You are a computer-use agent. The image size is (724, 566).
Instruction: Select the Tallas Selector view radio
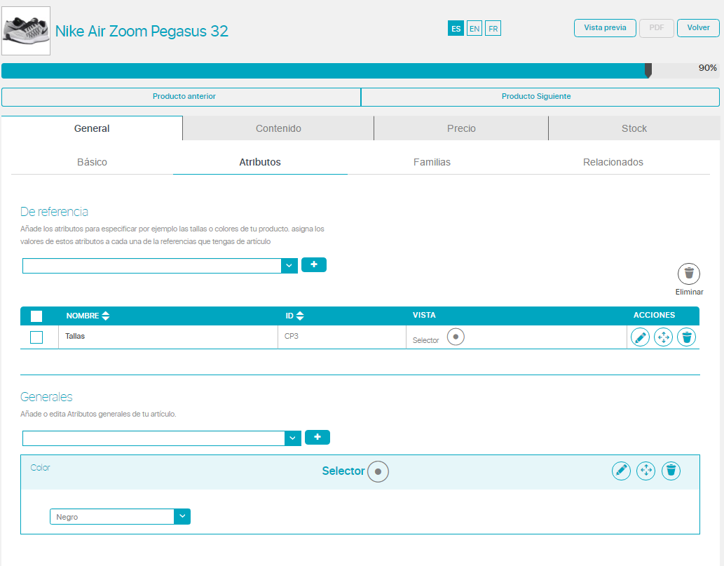(456, 337)
